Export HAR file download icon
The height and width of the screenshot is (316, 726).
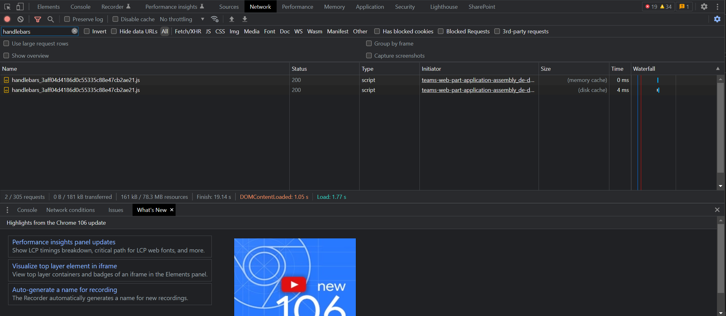click(245, 19)
